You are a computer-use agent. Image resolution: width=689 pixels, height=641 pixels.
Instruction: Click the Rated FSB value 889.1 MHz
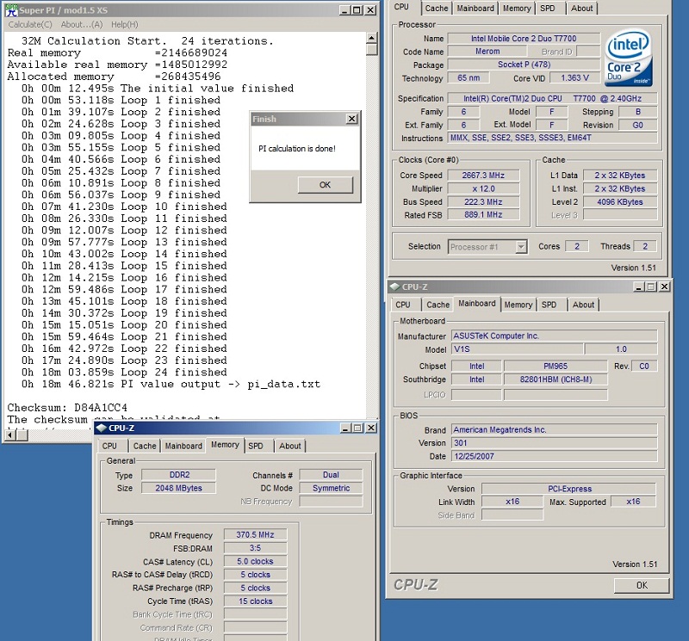tap(483, 215)
